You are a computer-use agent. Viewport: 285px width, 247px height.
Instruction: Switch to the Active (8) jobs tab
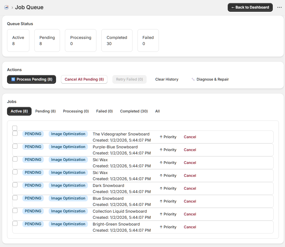tap(19, 111)
